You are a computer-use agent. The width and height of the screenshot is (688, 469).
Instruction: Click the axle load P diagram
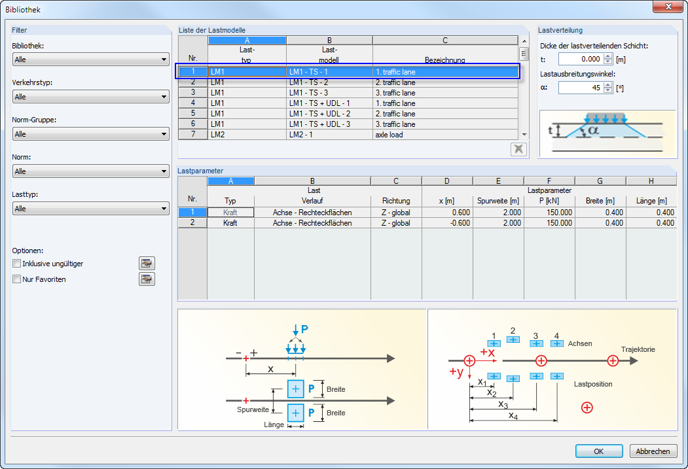pyautogui.click(x=302, y=369)
